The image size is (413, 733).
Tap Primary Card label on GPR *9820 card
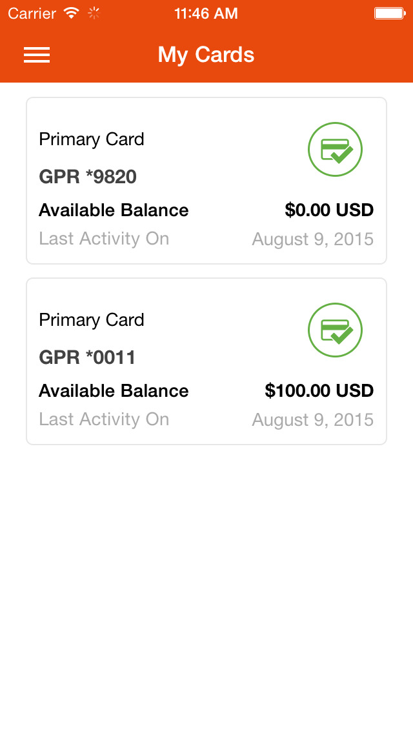(92, 139)
